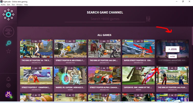Open the search channels magnifier icon
Viewport: 193px width, 103px height.
coord(8,43)
